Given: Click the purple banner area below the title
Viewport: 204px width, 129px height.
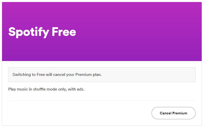Looking at the screenshot, I should (x=102, y=51).
